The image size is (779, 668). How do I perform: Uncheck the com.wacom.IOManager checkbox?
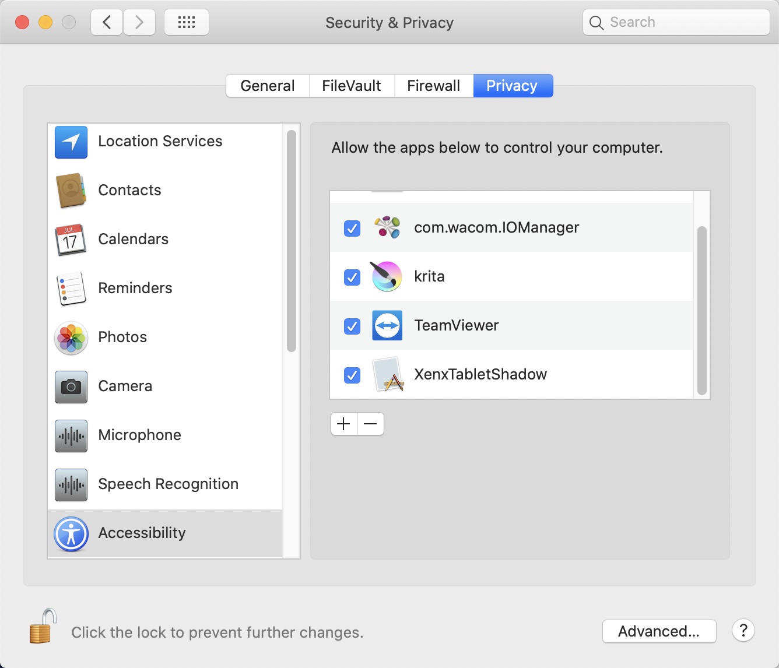[x=352, y=228]
